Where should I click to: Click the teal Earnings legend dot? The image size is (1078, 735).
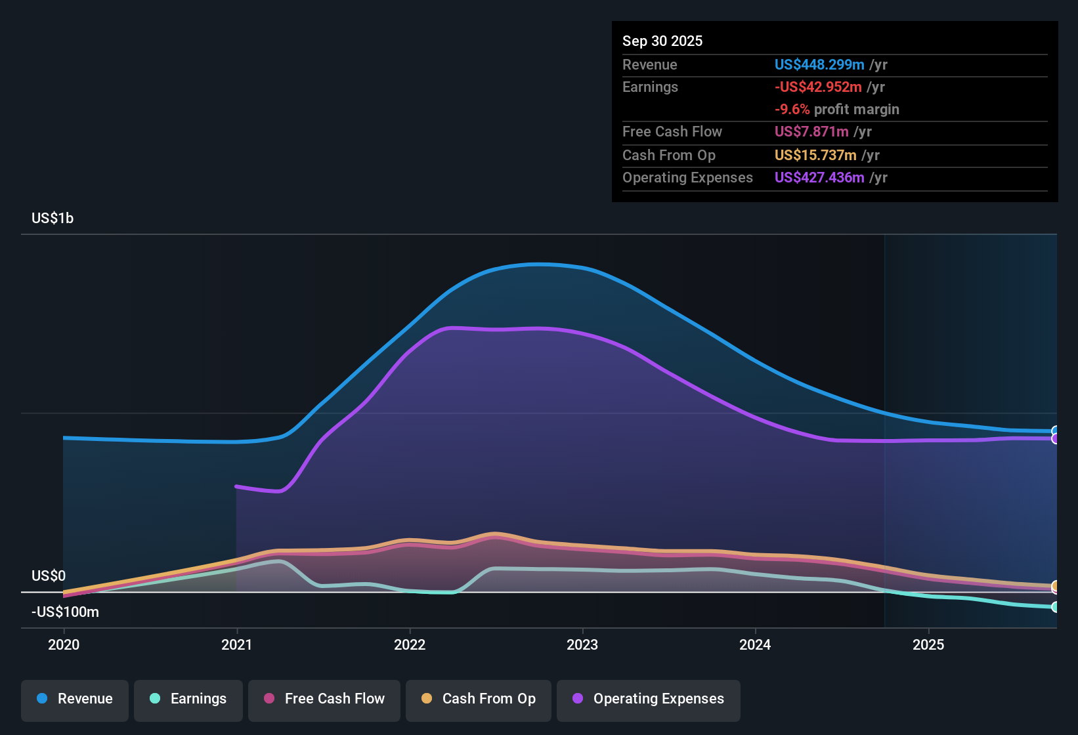click(x=155, y=699)
